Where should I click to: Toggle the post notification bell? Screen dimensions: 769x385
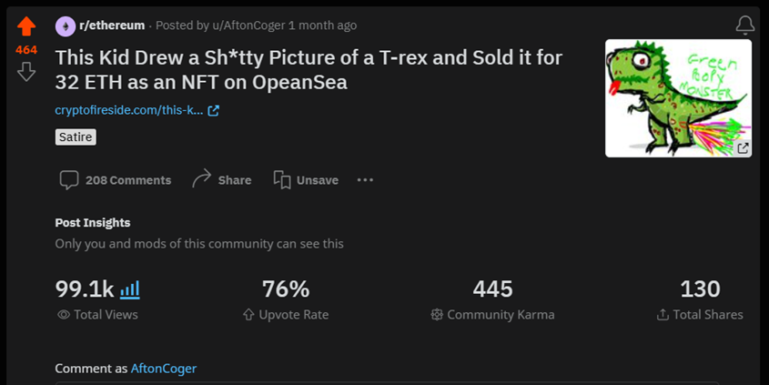(x=745, y=25)
